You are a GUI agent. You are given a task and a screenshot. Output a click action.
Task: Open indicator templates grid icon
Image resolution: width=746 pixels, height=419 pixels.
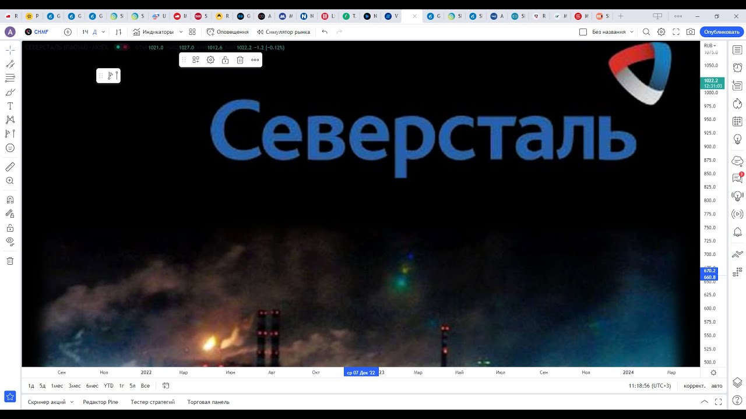tap(192, 32)
